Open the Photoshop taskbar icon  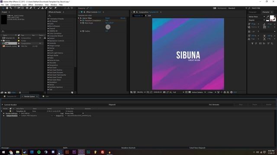(60, 152)
